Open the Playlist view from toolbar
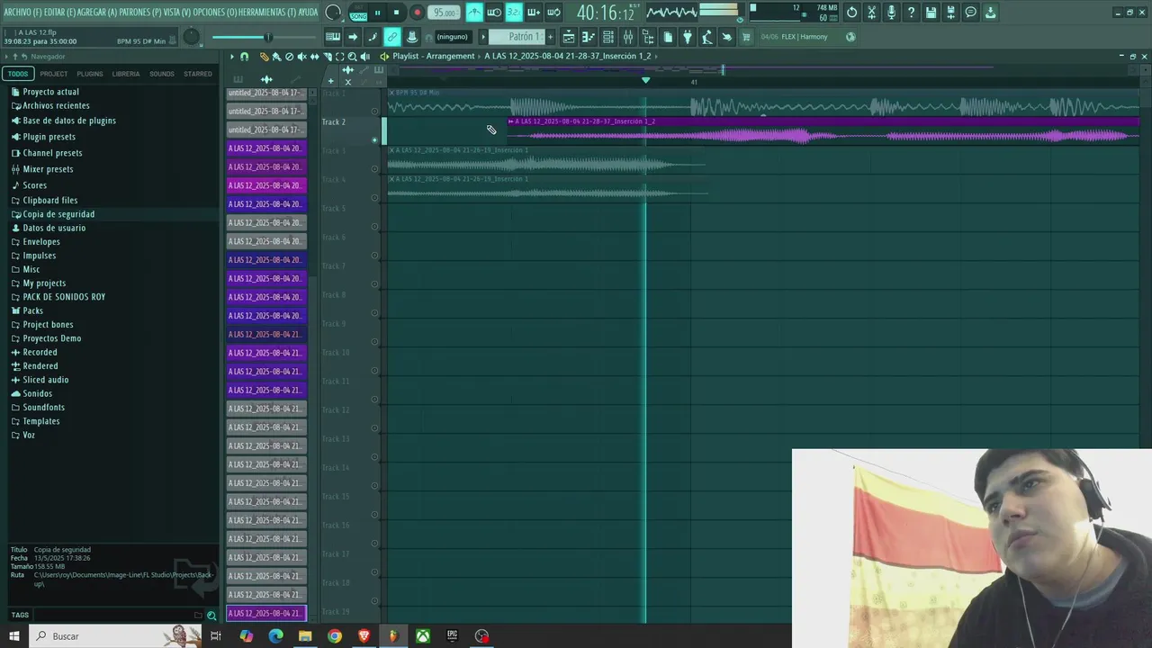This screenshot has height=648, width=1152. (569, 37)
